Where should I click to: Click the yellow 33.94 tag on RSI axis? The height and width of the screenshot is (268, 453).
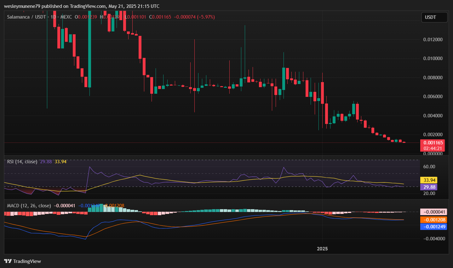[429, 180]
